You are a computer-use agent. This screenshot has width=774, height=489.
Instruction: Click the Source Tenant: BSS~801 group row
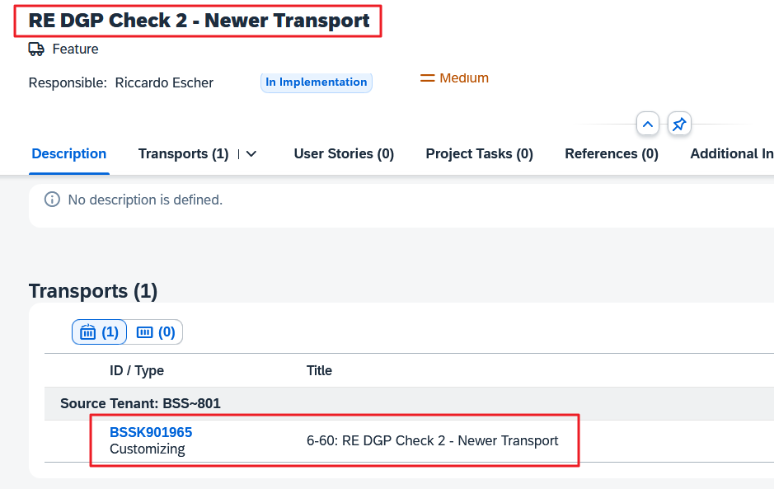click(x=140, y=404)
